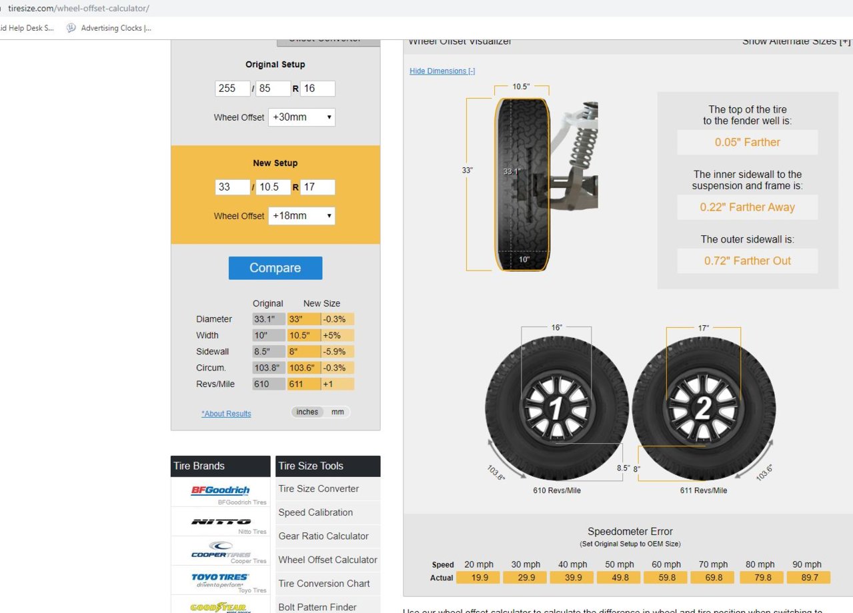The height and width of the screenshot is (613, 853).
Task: Open Original Setup Wheel Offset dropdown
Action: click(301, 117)
